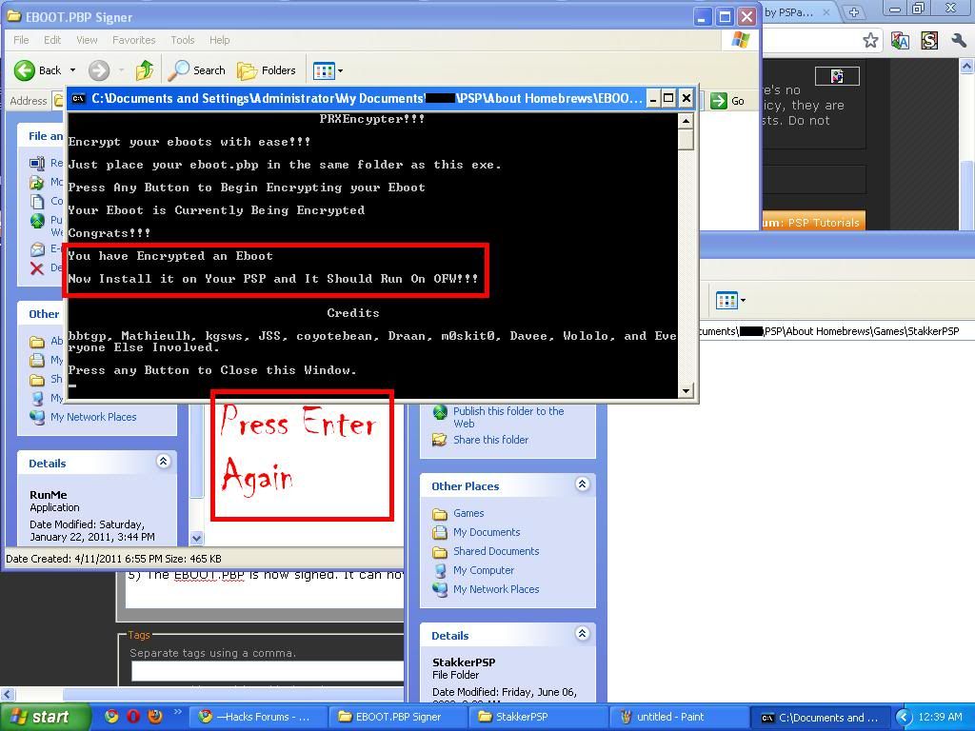This screenshot has width=975, height=731.
Task: Open My Network Places in StakkerPSP window
Action: [x=495, y=589]
